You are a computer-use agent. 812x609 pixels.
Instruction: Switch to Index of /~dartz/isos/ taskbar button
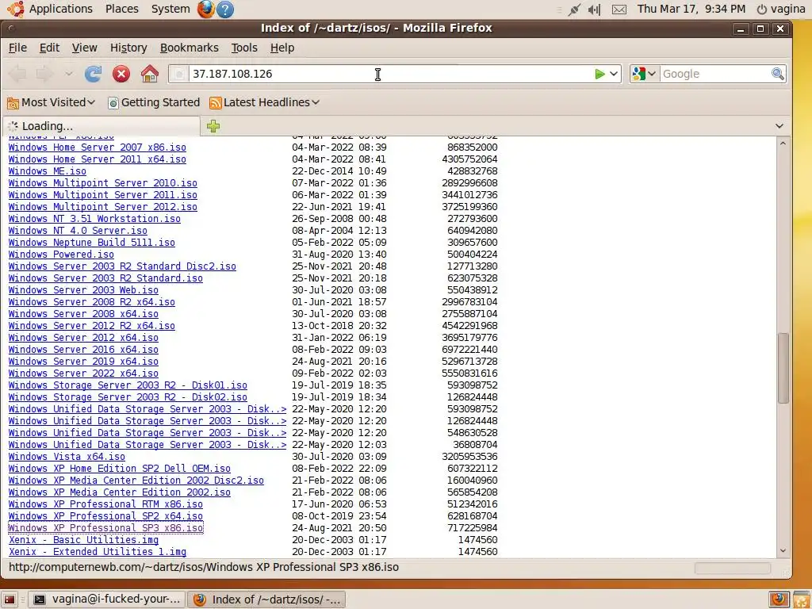(x=266, y=599)
